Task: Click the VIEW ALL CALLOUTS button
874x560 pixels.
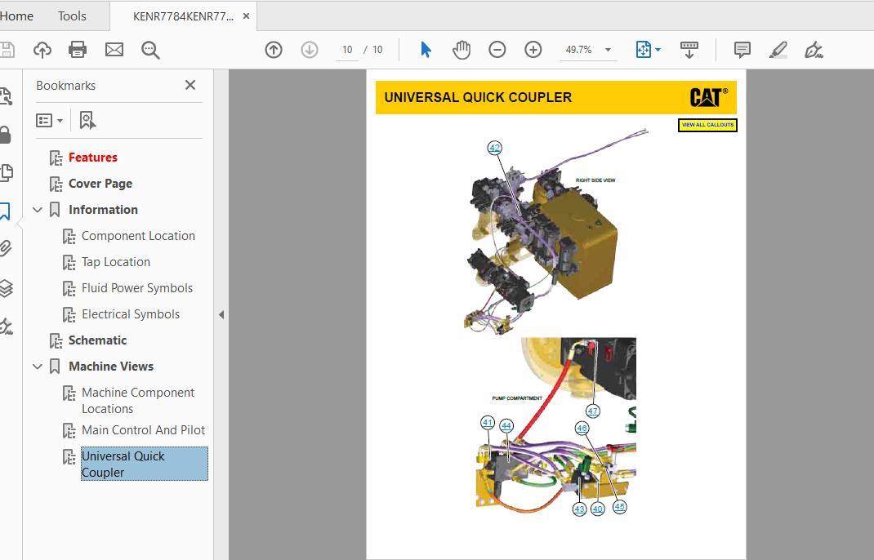Action: (707, 125)
